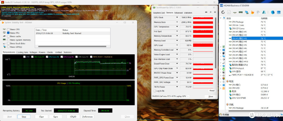The height and width of the screenshot is (121, 283).
Task: Click the blue database icon in AIDA64 sidebar tree
Action: 224,85
